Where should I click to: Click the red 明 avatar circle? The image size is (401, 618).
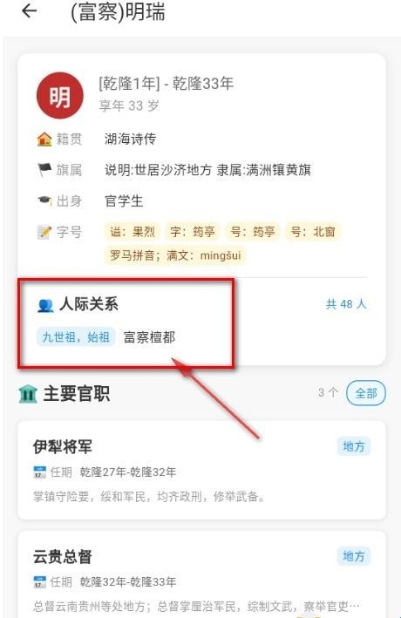[x=60, y=96]
